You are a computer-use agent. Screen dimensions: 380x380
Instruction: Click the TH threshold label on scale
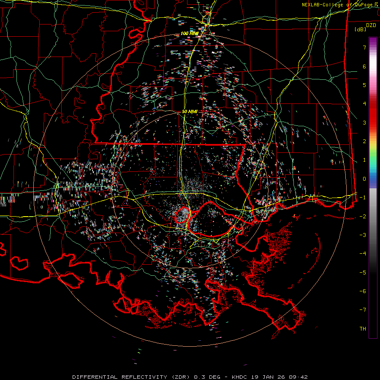point(363,329)
